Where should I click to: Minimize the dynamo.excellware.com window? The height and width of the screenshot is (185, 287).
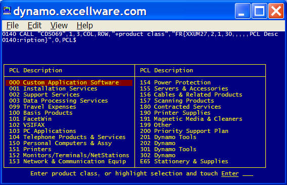click(243, 11)
